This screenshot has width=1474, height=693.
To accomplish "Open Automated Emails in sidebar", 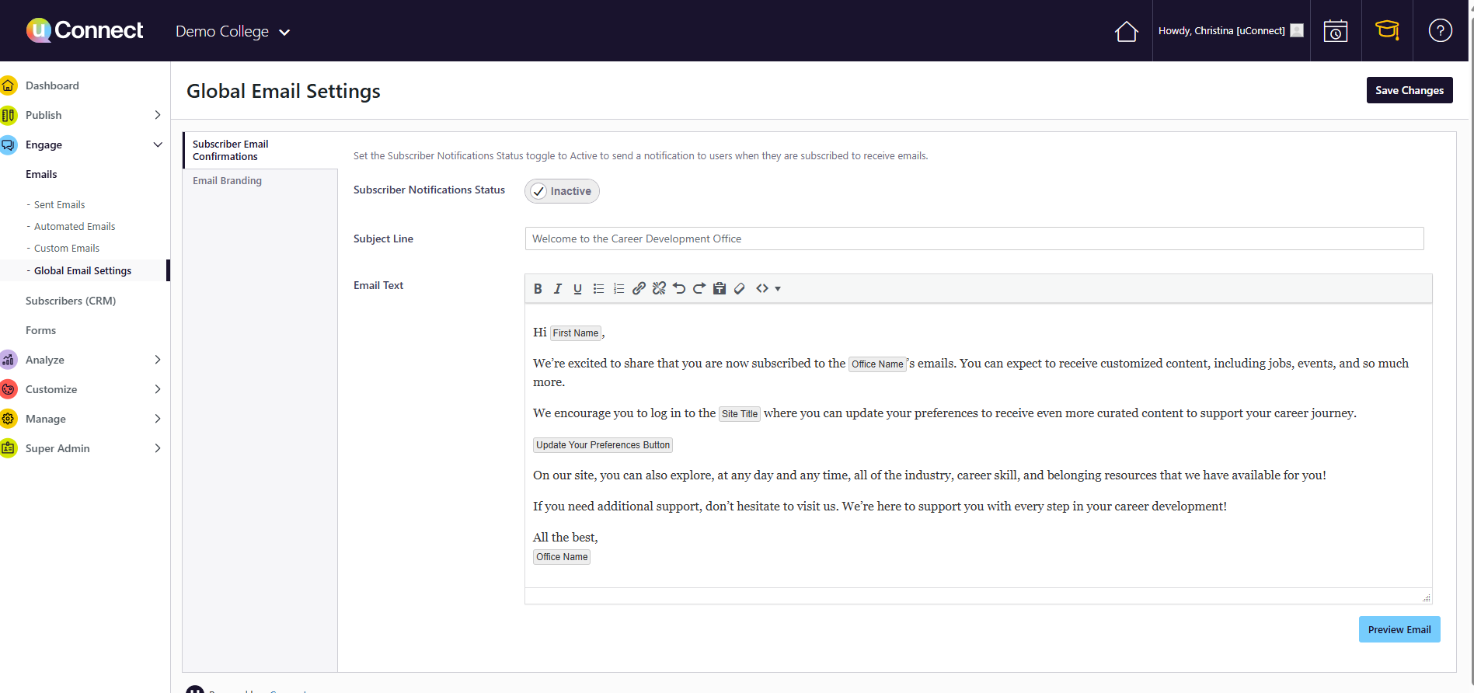I will click(x=75, y=227).
